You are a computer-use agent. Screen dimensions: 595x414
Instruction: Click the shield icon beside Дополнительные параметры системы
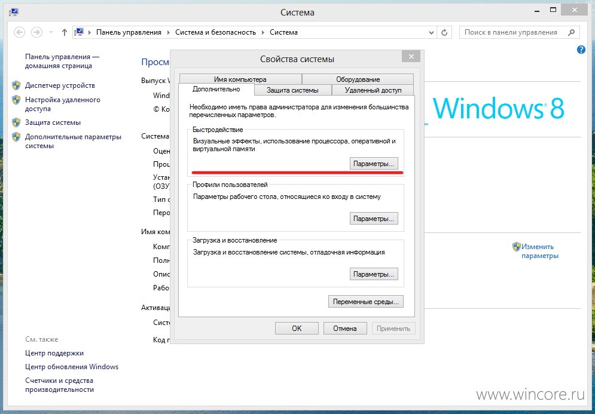(x=16, y=137)
